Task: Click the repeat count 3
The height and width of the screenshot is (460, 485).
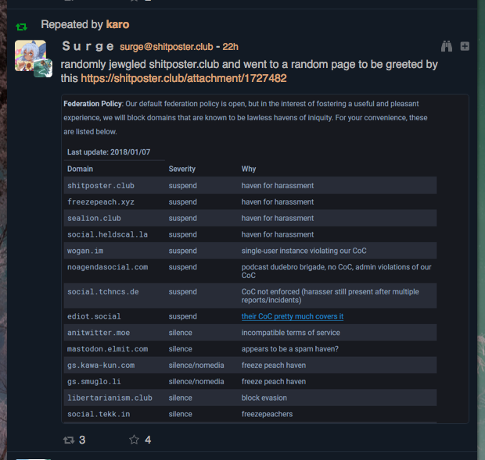Action: coord(82,440)
